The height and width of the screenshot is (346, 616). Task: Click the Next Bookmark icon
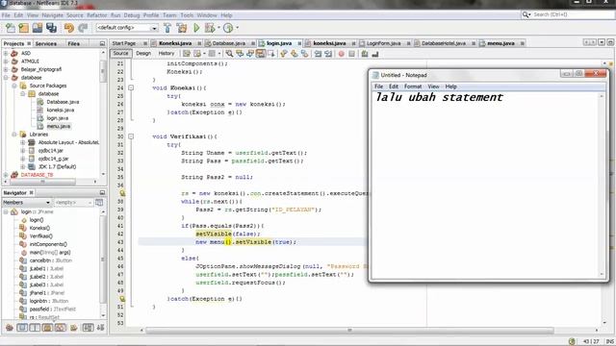[x=294, y=54]
